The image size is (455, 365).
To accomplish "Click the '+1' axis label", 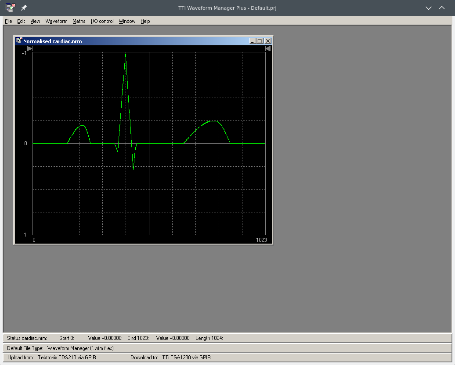I will coord(24,53).
